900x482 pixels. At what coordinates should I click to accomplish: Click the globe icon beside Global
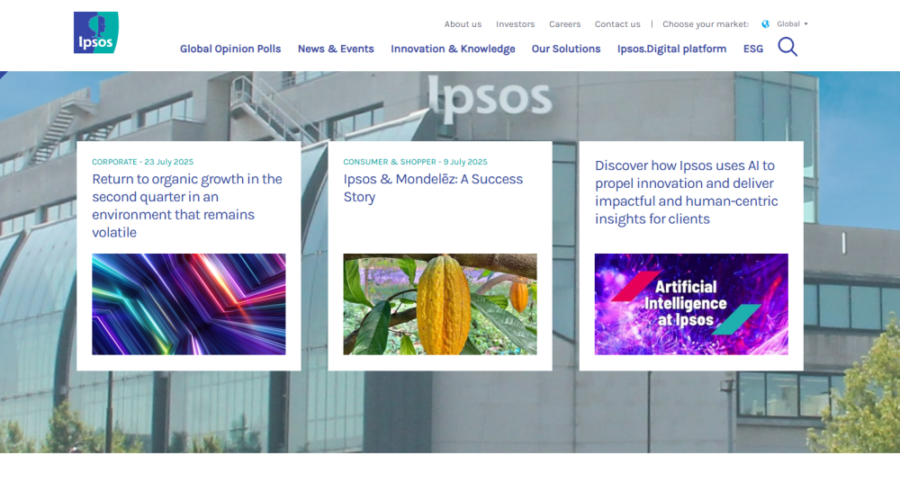point(765,24)
